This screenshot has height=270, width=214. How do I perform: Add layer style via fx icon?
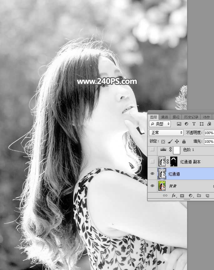pos(174,196)
